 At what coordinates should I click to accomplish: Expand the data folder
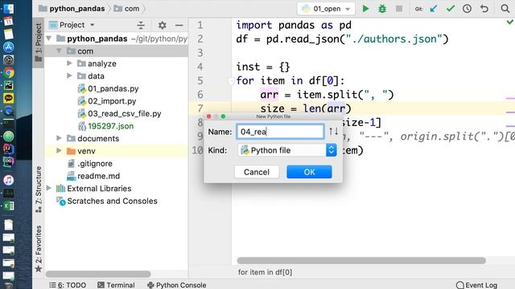[69, 75]
